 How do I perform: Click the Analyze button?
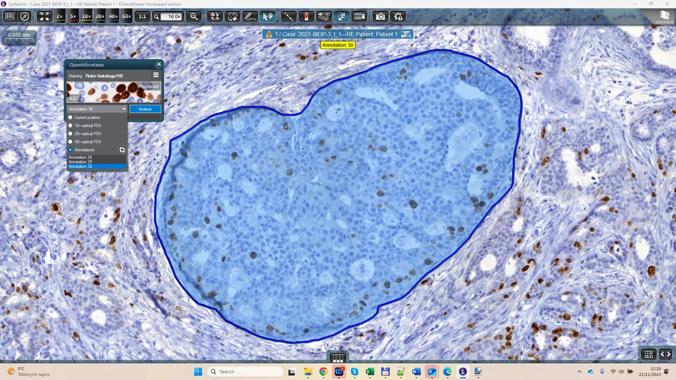(x=145, y=109)
